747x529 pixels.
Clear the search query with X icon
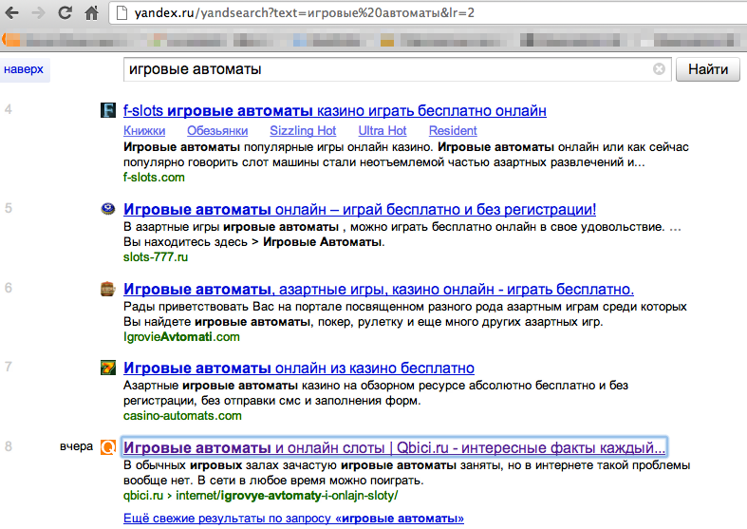(x=659, y=69)
